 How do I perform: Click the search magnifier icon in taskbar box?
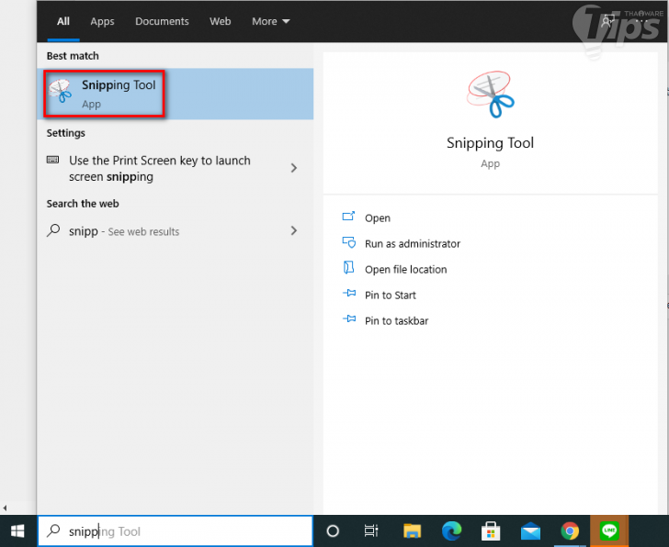coord(53,530)
